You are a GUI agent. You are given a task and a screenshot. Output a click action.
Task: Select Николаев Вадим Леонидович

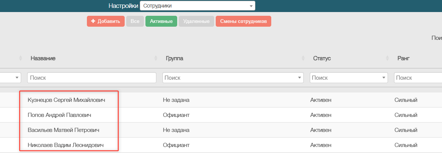click(x=66, y=145)
